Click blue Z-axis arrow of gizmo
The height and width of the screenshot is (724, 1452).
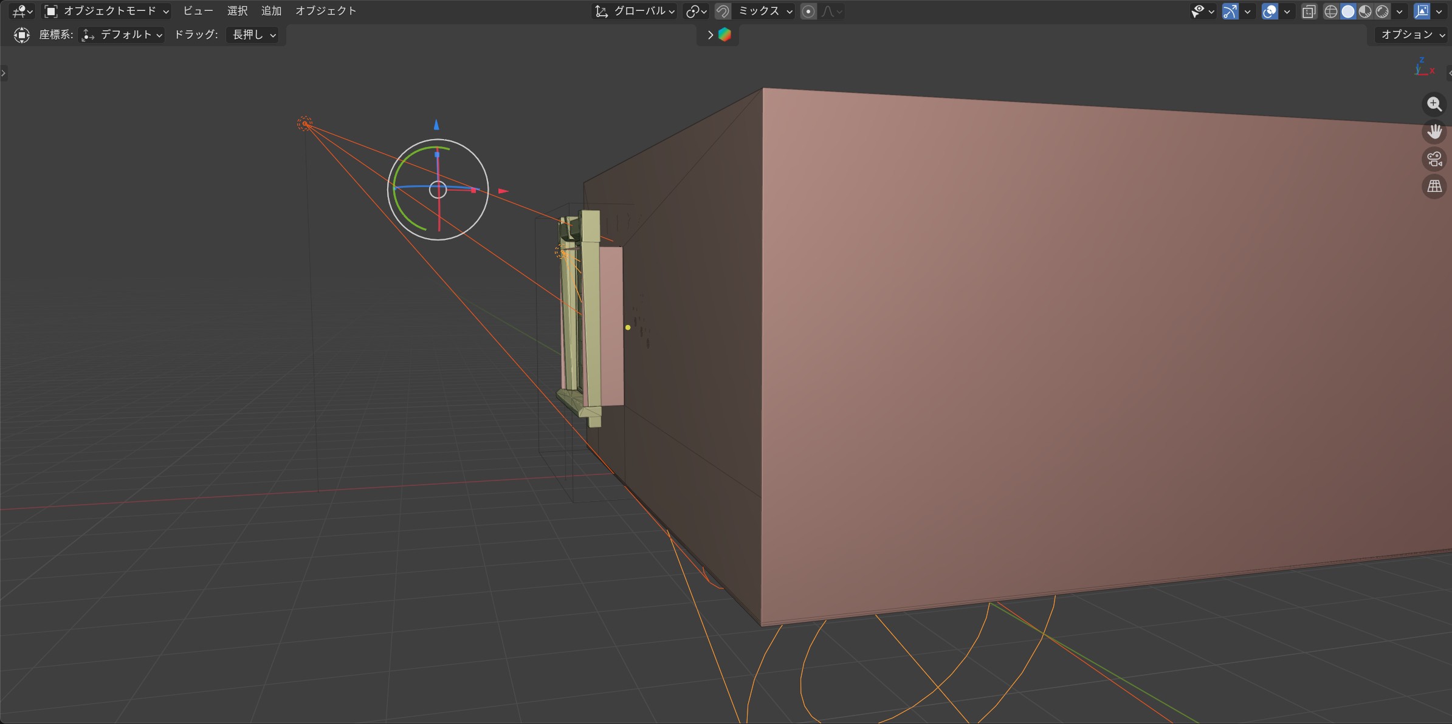coord(436,125)
